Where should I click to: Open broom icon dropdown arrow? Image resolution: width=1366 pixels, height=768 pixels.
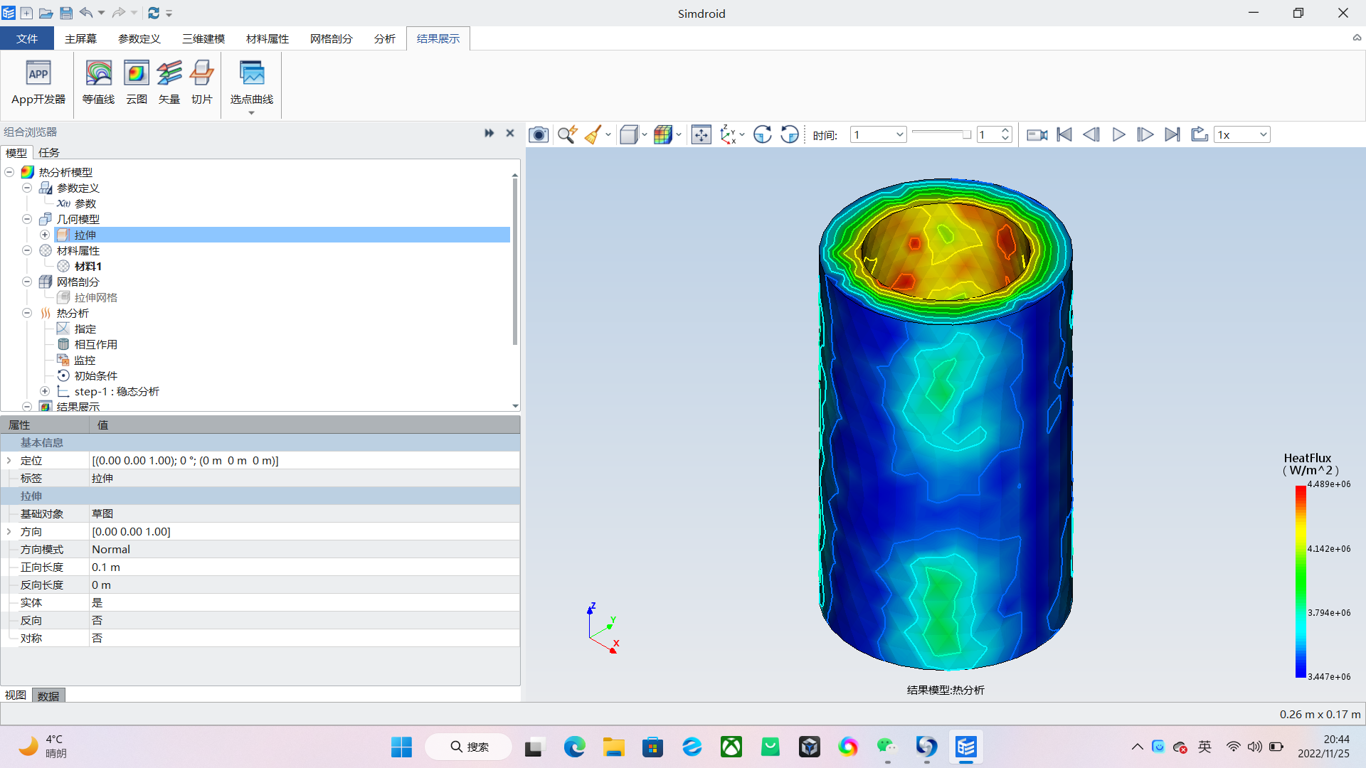(608, 134)
